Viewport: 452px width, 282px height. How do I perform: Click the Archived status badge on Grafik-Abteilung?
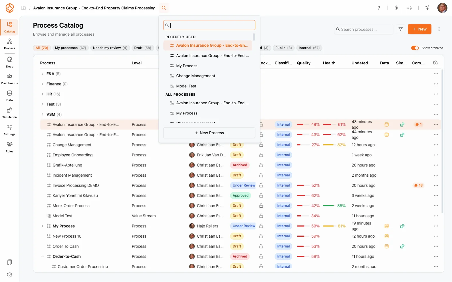pyautogui.click(x=240, y=165)
